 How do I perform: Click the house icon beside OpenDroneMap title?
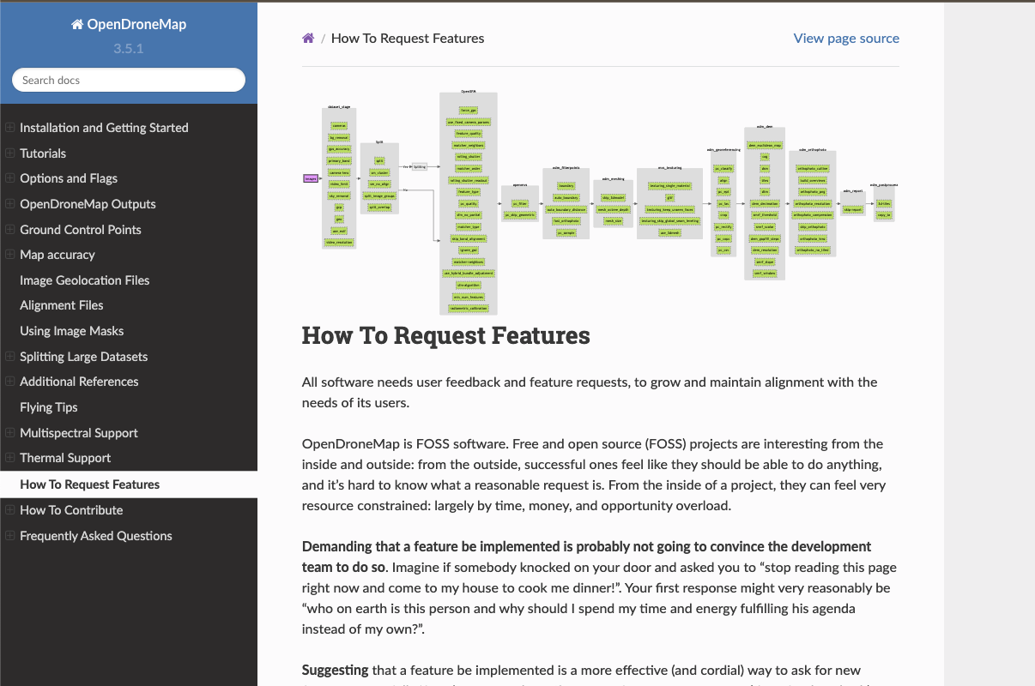76,24
